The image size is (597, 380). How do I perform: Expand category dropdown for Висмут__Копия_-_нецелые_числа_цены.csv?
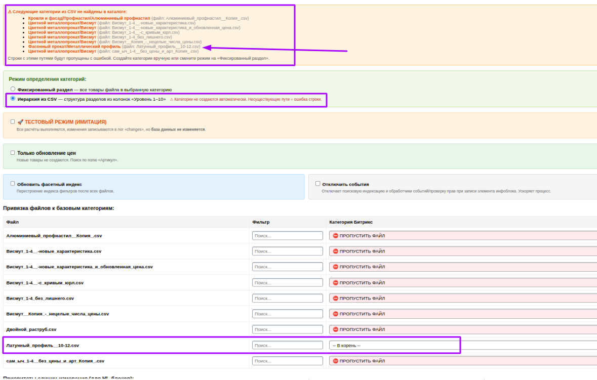[x=462, y=314]
